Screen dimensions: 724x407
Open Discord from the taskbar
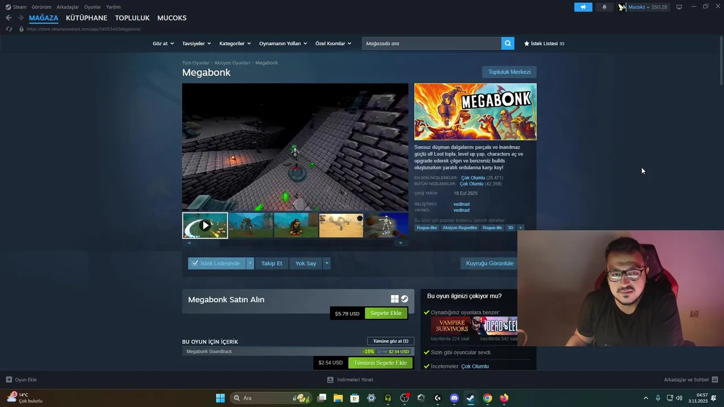click(454, 398)
